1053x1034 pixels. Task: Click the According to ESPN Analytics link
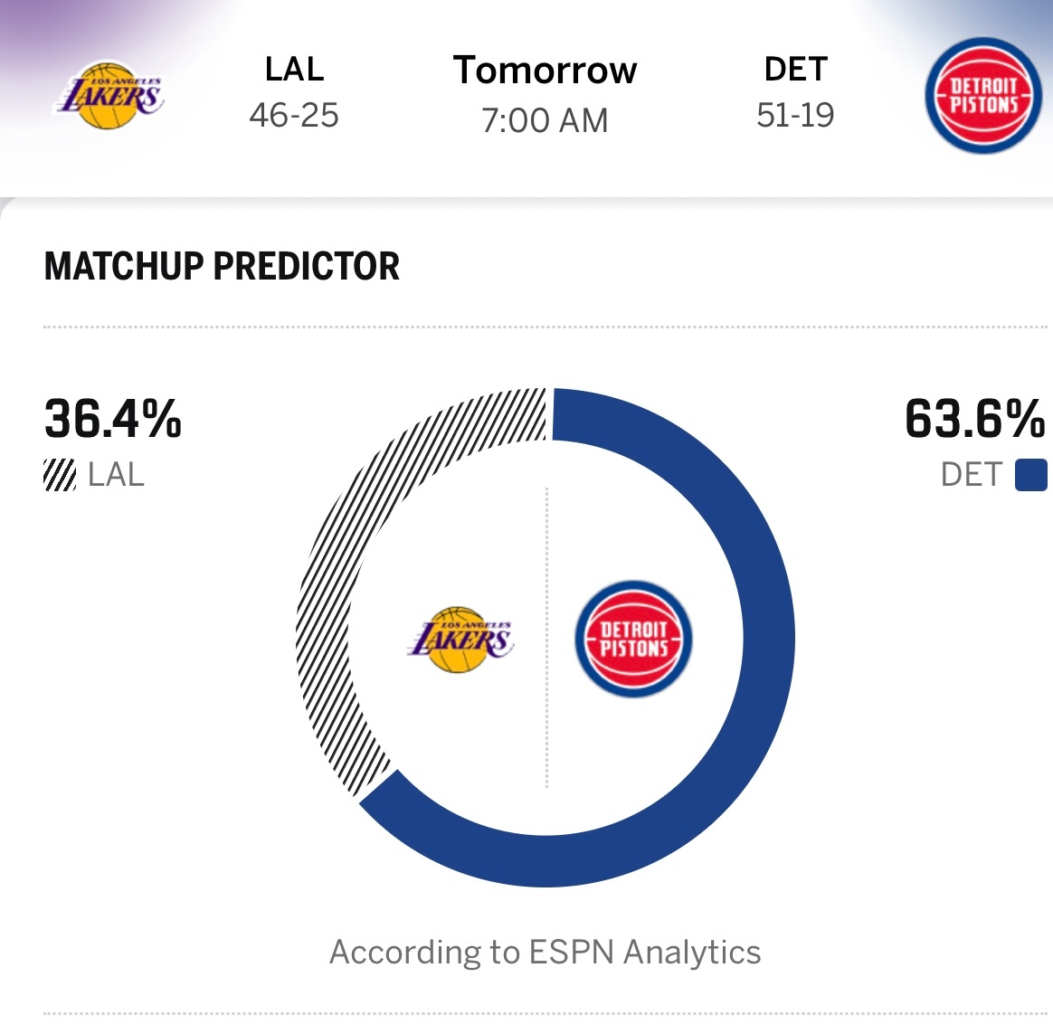547,951
